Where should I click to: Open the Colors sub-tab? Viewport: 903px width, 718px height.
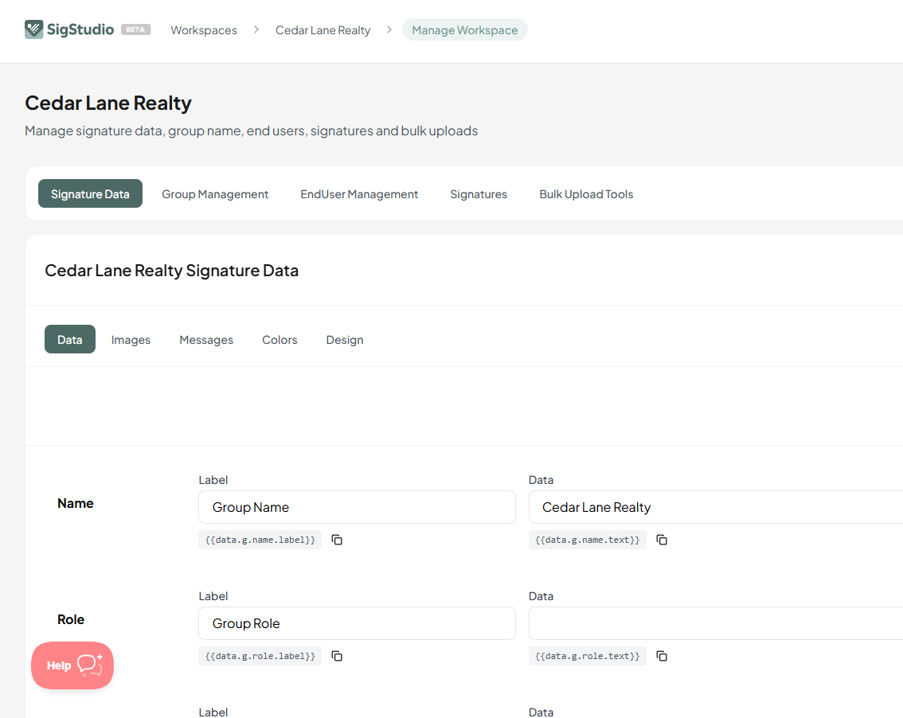point(279,340)
